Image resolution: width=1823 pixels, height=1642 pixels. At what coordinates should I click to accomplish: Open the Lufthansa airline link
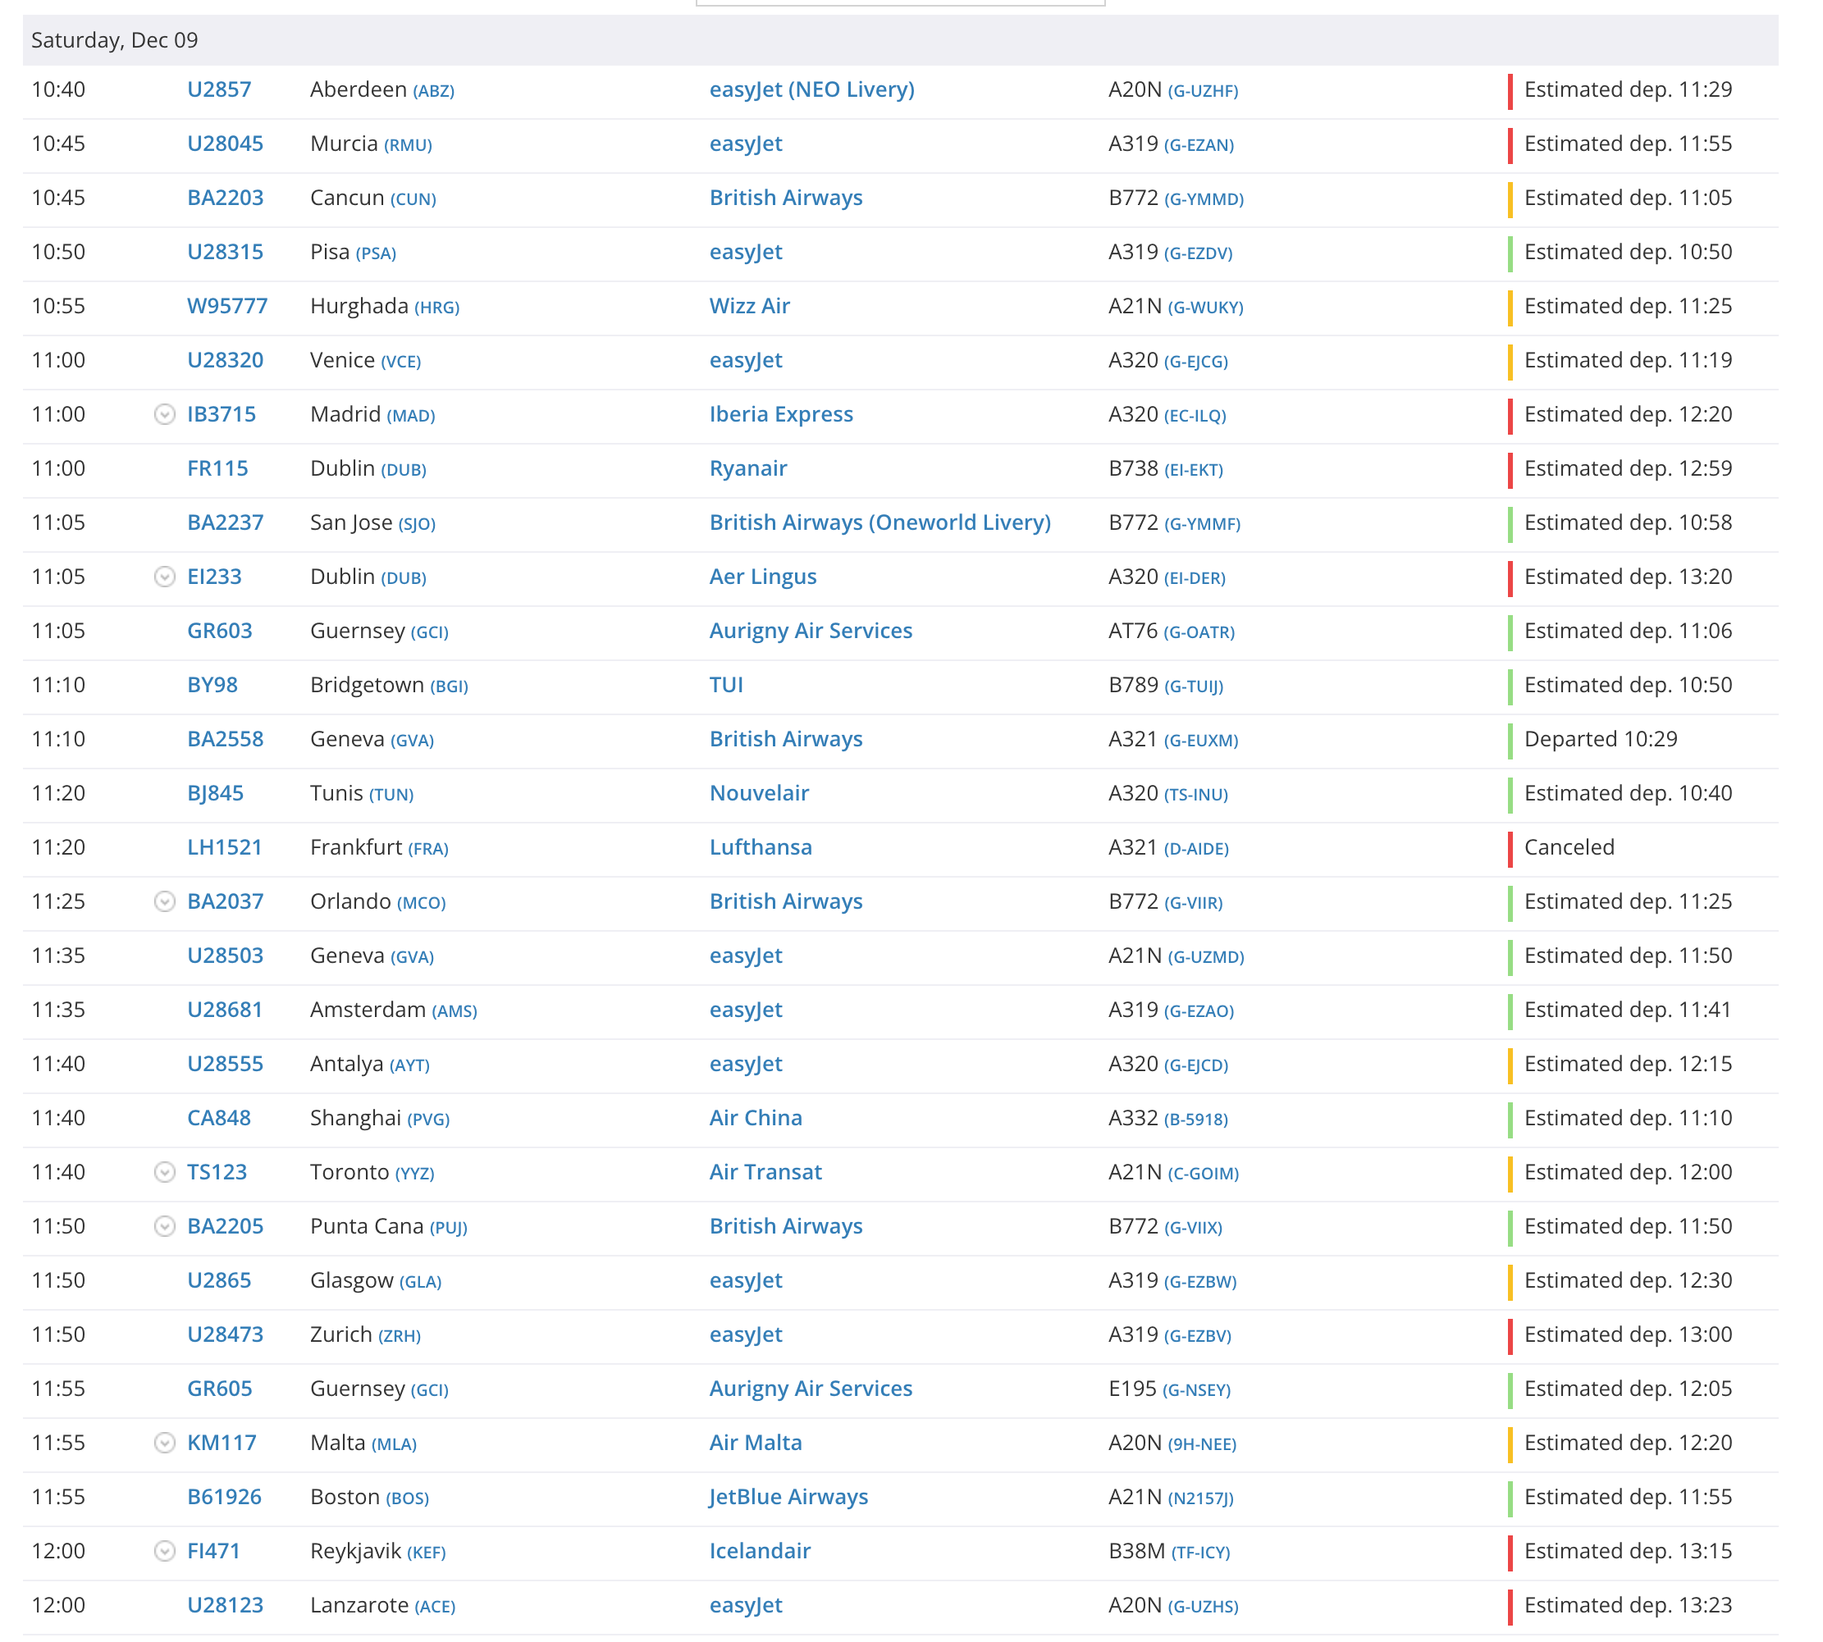coord(760,847)
